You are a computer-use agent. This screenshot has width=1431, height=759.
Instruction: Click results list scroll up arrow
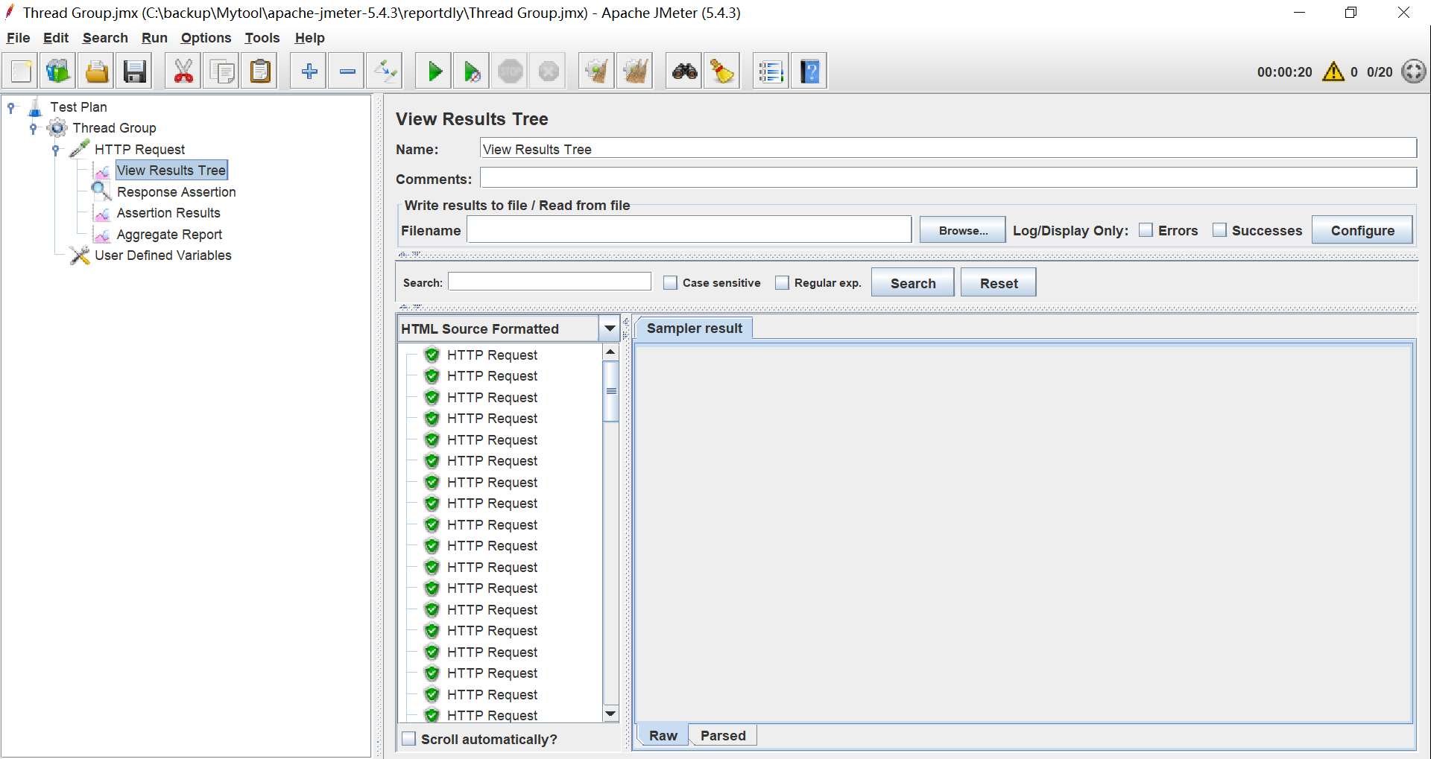610,352
